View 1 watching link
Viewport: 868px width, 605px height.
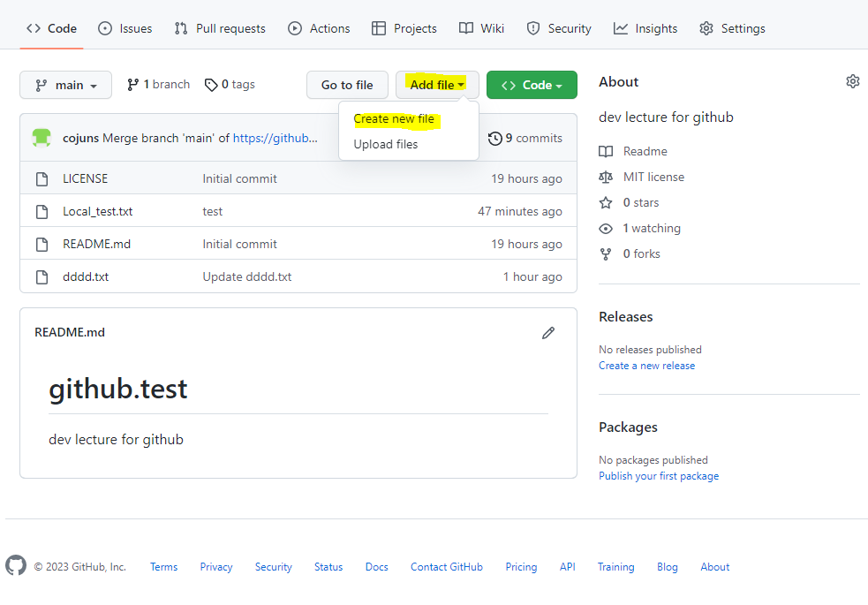coord(653,228)
